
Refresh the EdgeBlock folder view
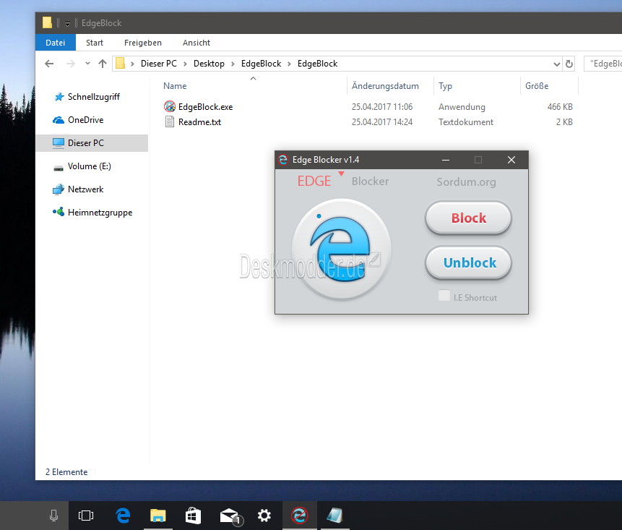[x=569, y=64]
